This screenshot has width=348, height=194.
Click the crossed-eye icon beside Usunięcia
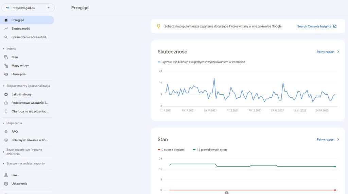[6, 74]
